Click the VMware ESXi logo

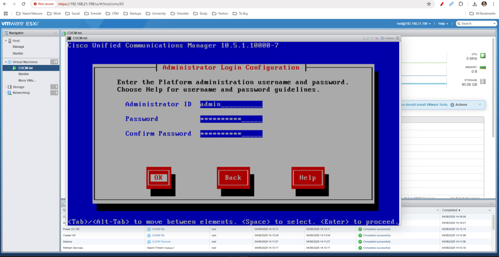point(20,23)
